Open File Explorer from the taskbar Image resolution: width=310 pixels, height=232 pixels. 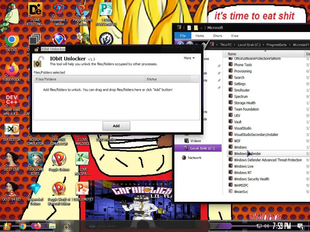click(52, 226)
